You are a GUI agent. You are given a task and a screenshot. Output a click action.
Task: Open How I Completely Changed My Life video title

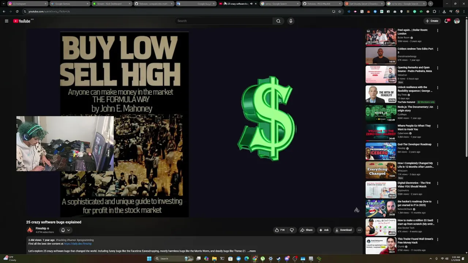click(416, 165)
